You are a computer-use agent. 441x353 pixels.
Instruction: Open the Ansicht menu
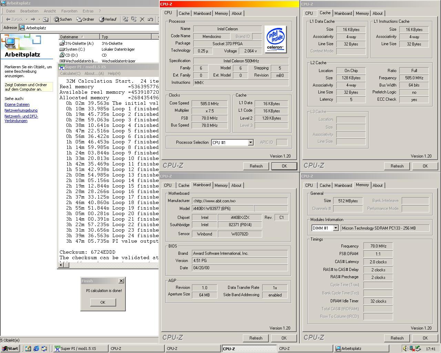point(50,11)
